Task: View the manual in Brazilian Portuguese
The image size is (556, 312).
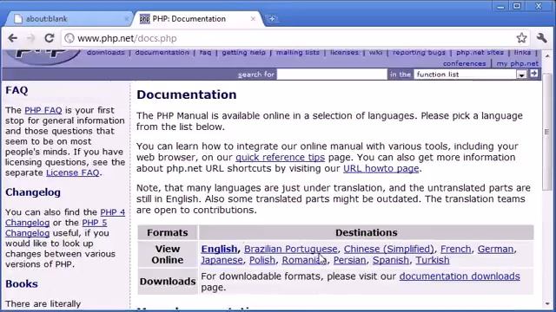Action: click(291, 249)
